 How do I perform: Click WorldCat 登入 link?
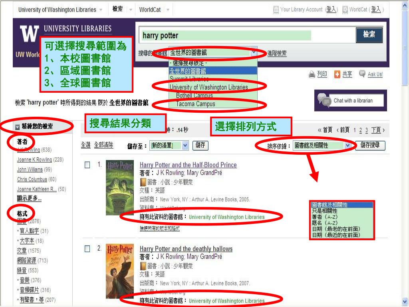coord(376,10)
